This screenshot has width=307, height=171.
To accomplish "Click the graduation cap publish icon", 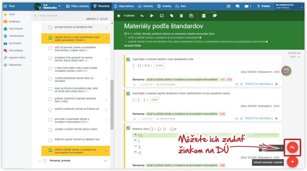I will tap(215, 16).
